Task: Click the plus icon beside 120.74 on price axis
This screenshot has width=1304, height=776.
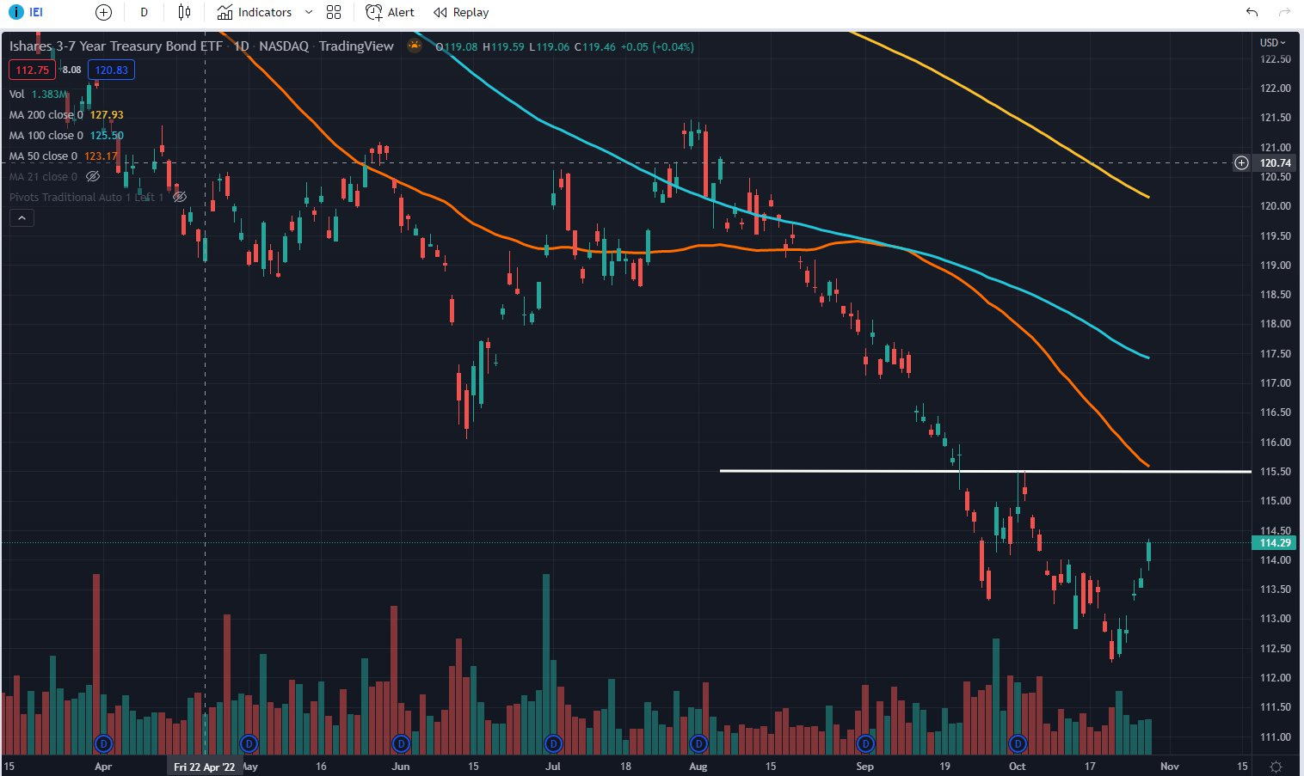Action: [1241, 162]
